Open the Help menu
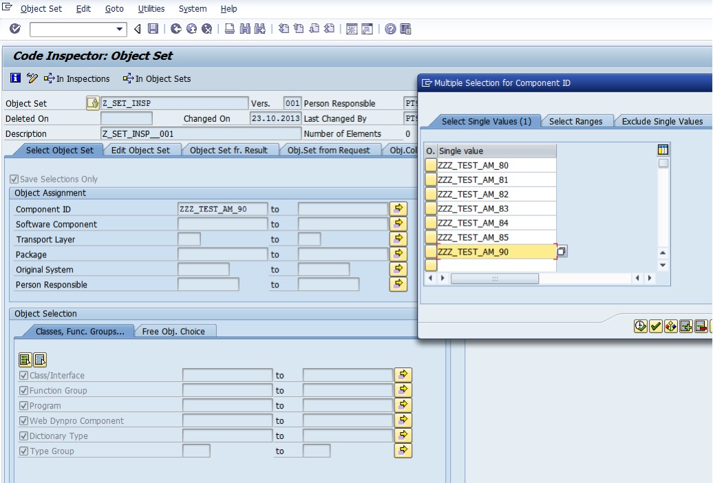This screenshot has width=713, height=483. point(228,9)
